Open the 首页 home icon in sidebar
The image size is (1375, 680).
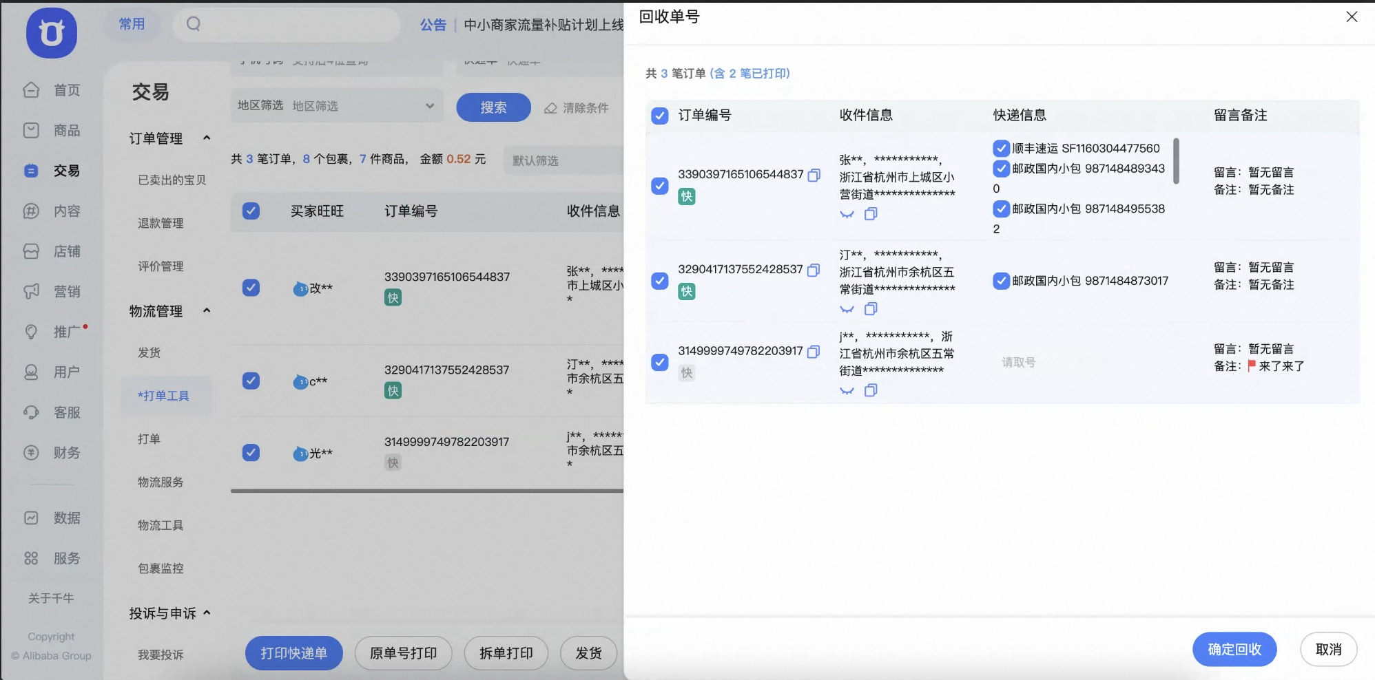(31, 89)
